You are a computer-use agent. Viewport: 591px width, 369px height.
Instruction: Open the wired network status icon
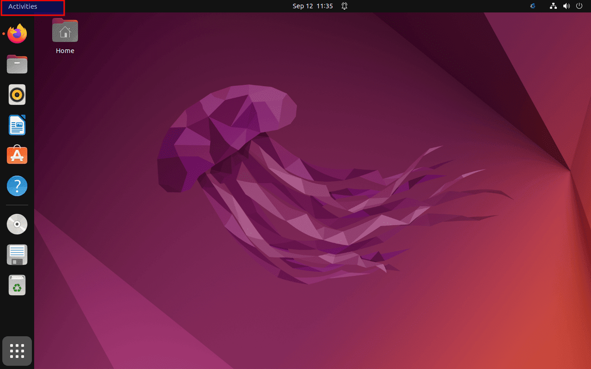coord(553,6)
